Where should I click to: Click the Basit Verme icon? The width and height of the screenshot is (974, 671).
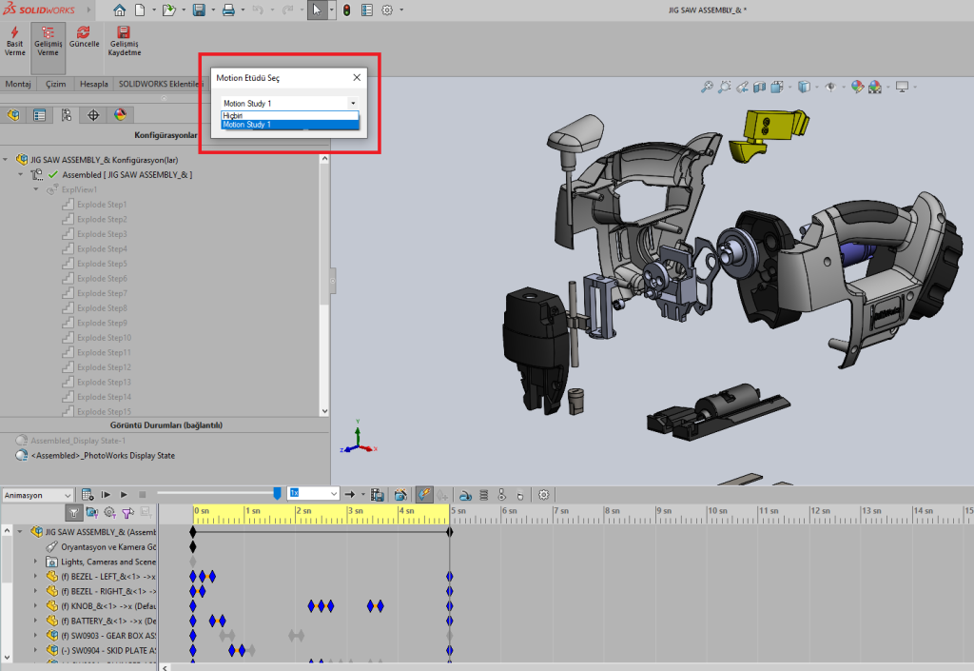(x=15, y=31)
